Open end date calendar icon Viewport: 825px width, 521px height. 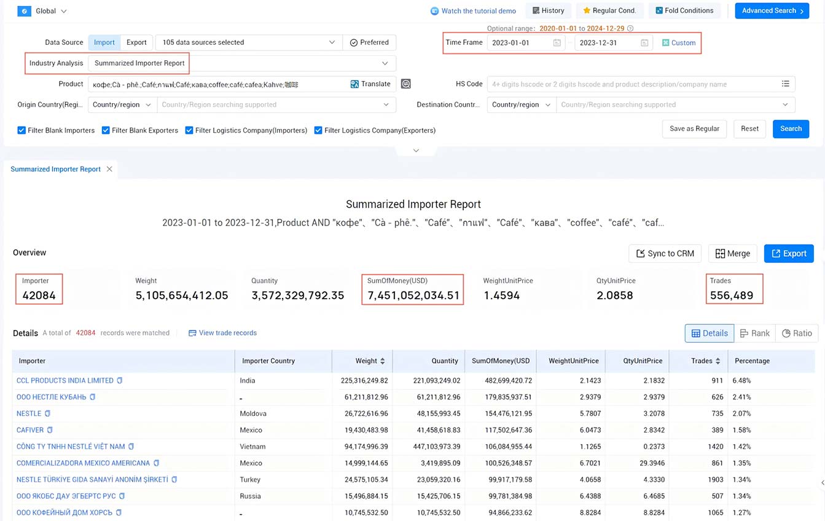[x=644, y=43]
